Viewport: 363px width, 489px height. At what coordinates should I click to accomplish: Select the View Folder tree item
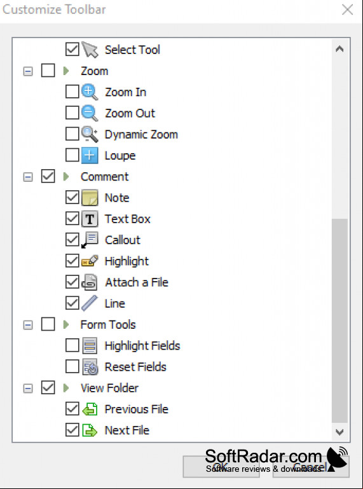click(109, 389)
